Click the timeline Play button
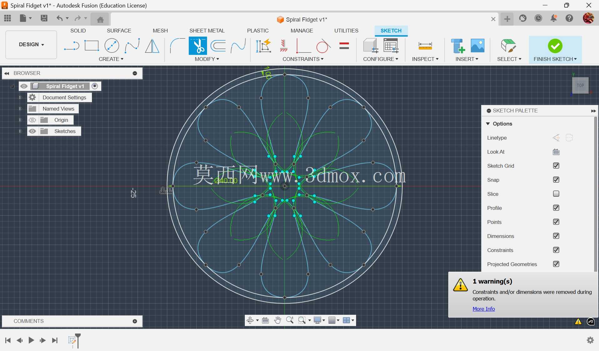The height and width of the screenshot is (351, 599). [x=31, y=340]
